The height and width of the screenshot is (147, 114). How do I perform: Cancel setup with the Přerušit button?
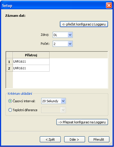[x=99, y=139]
